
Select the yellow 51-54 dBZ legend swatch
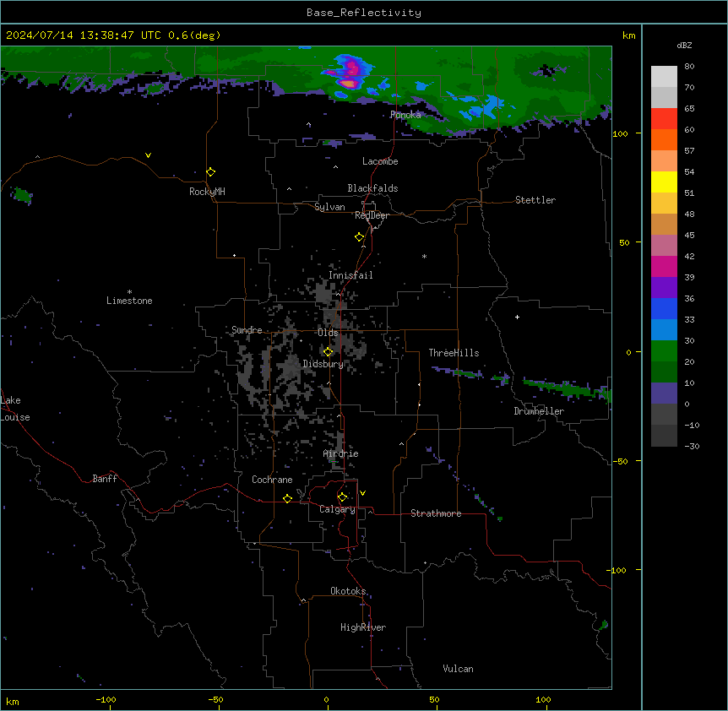(664, 182)
